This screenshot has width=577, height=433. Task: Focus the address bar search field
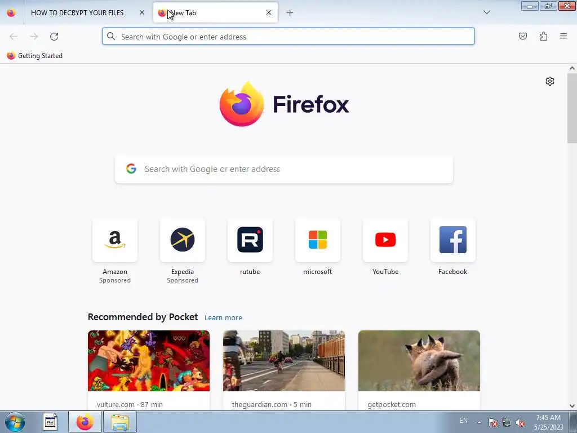pos(288,37)
